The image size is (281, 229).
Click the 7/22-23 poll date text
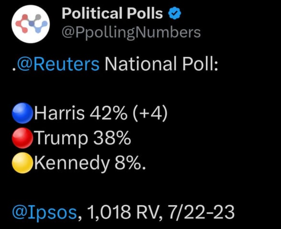click(201, 212)
